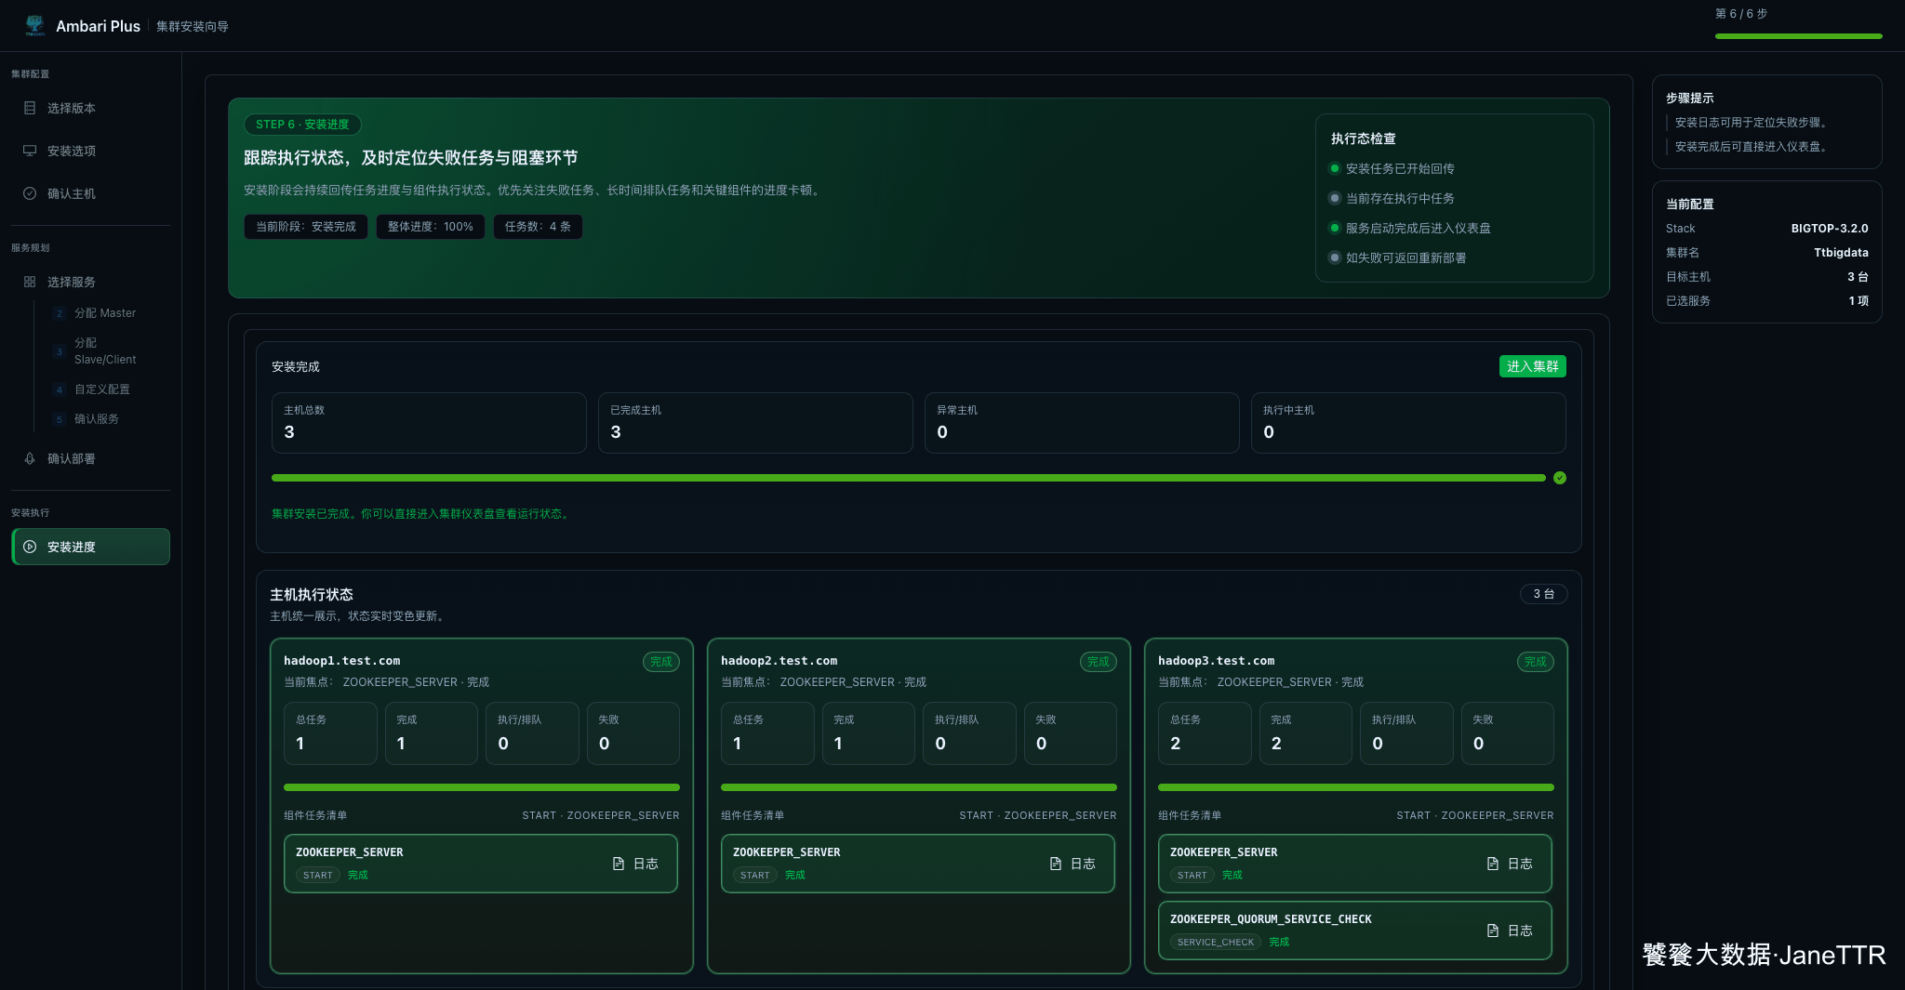The image size is (1905, 990).
Task: Click the 主机总数 stat card
Action: pyautogui.click(x=429, y=423)
